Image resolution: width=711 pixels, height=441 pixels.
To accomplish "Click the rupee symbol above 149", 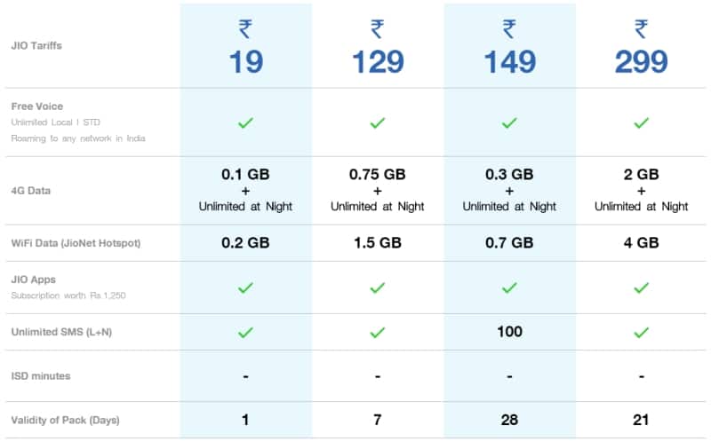I will coord(509,29).
